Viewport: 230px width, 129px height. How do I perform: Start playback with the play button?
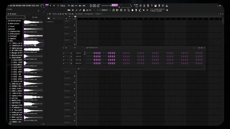tap(51, 6)
